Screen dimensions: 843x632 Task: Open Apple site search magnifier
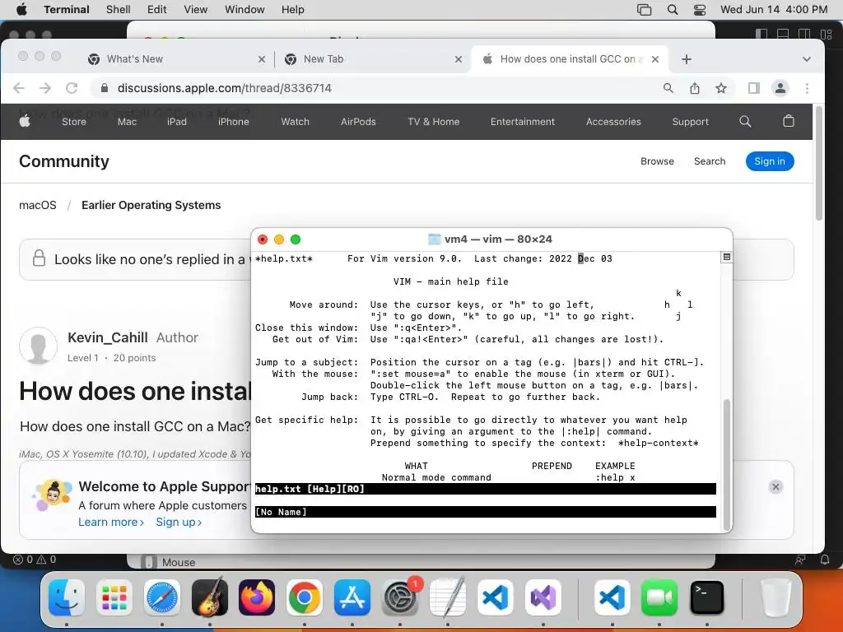[745, 122]
